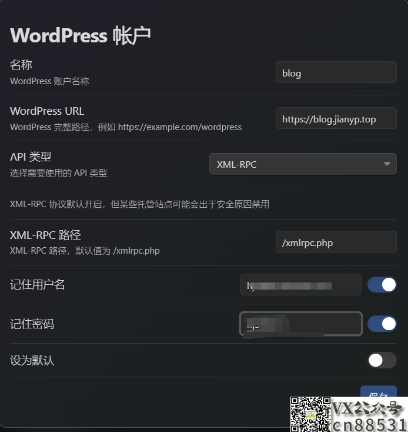This screenshot has width=408, height=432.
Task: Click the API 类型 label
Action: pos(31,157)
